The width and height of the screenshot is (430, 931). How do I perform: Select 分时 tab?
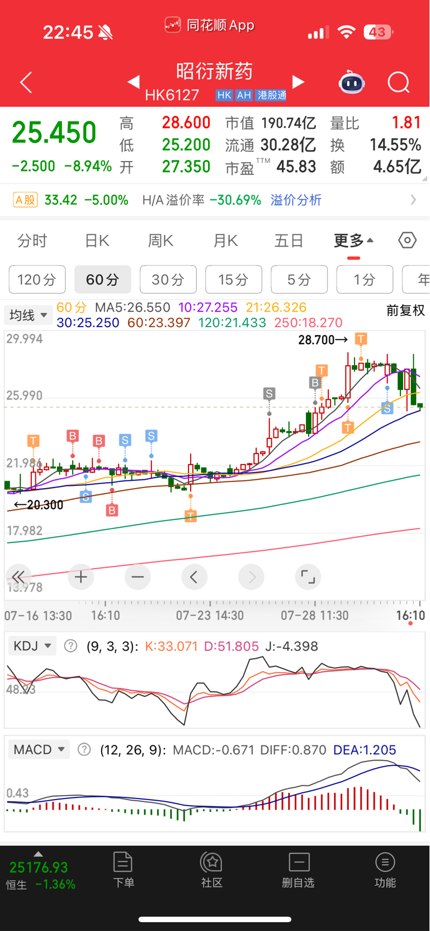click(x=32, y=241)
